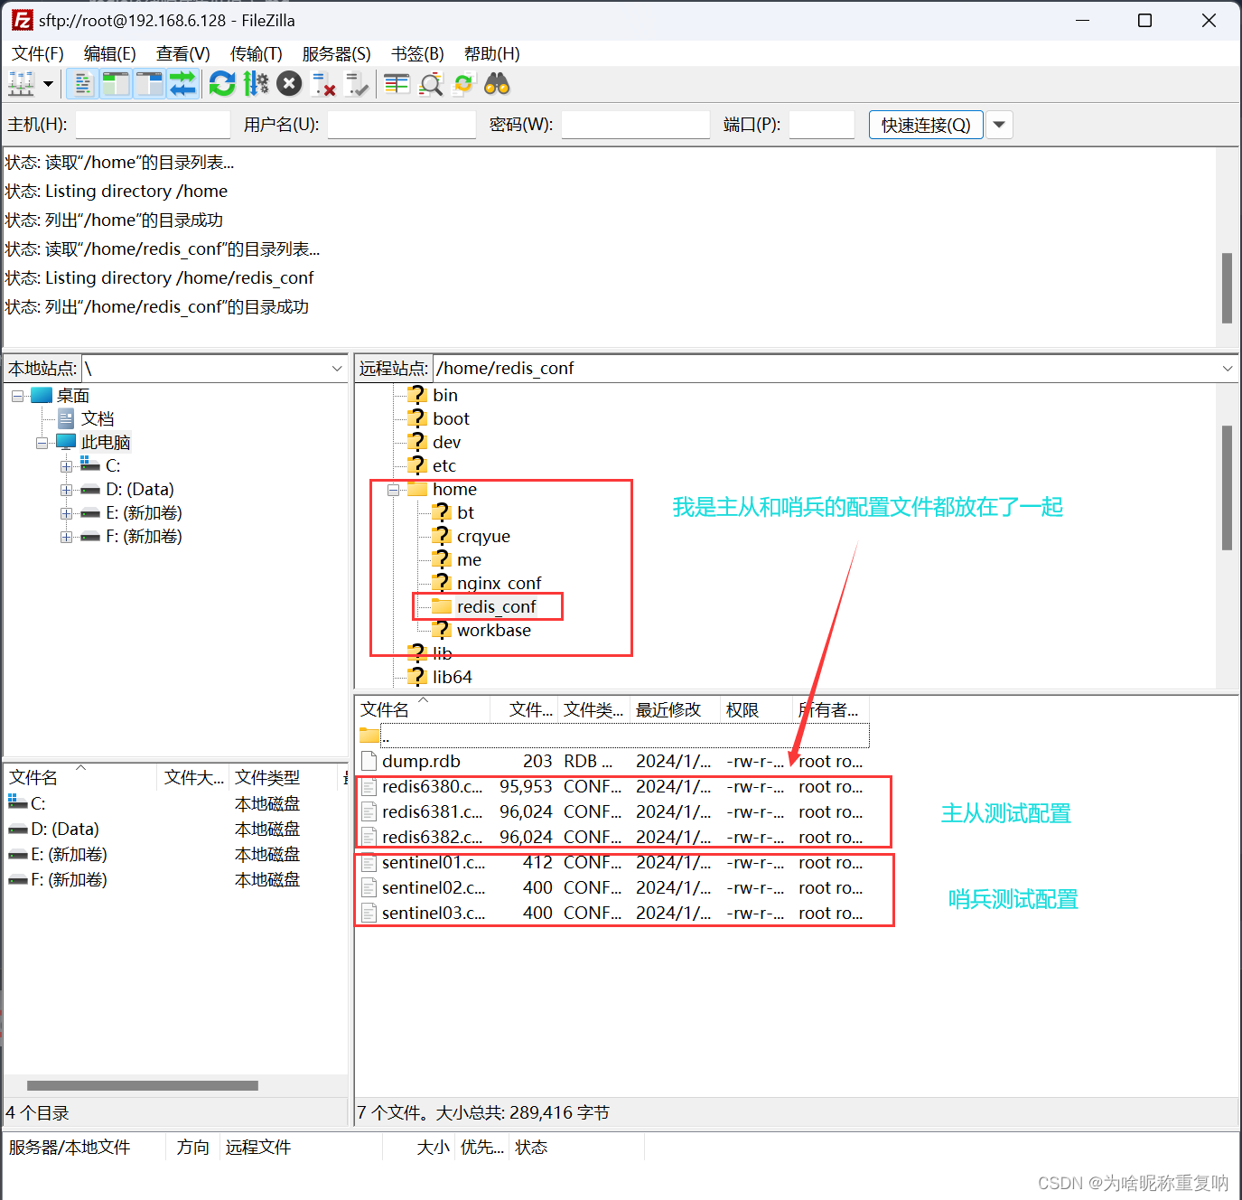This screenshot has height=1200, width=1242.
Task: Open the 书签(B) menu
Action: pos(417,53)
